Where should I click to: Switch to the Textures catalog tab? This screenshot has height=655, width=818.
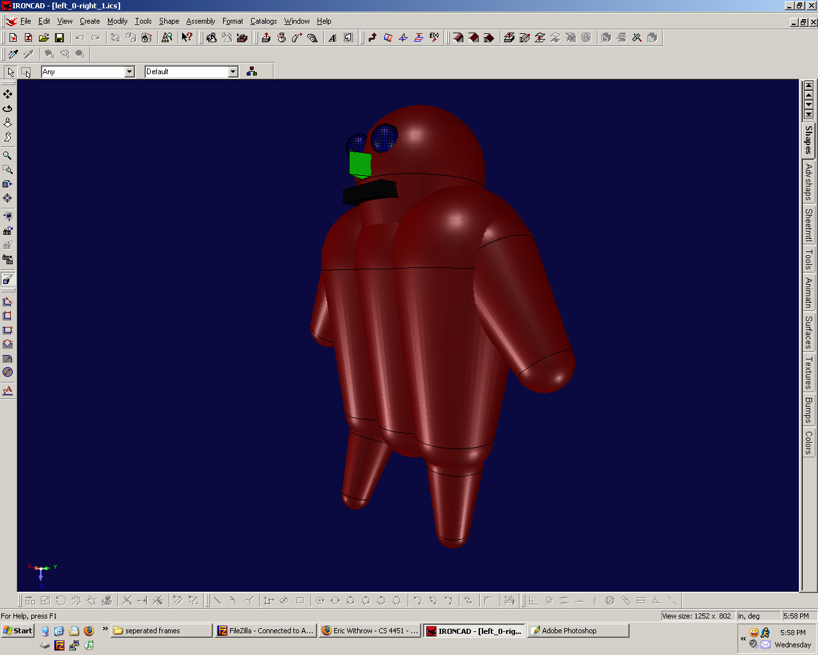[x=808, y=373]
